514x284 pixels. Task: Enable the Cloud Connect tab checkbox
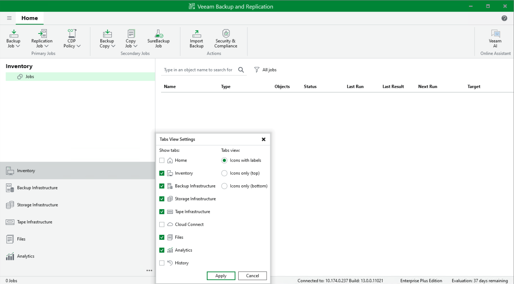point(162,224)
